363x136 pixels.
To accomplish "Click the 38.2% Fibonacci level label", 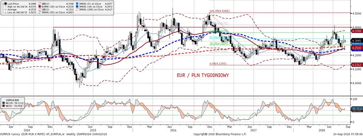I will [218, 44].
